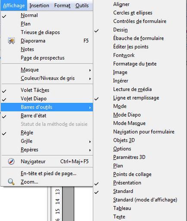Viewport: 187px width, 221px height.
Task: Click the Navigateur compass icon
Action: (11, 161)
